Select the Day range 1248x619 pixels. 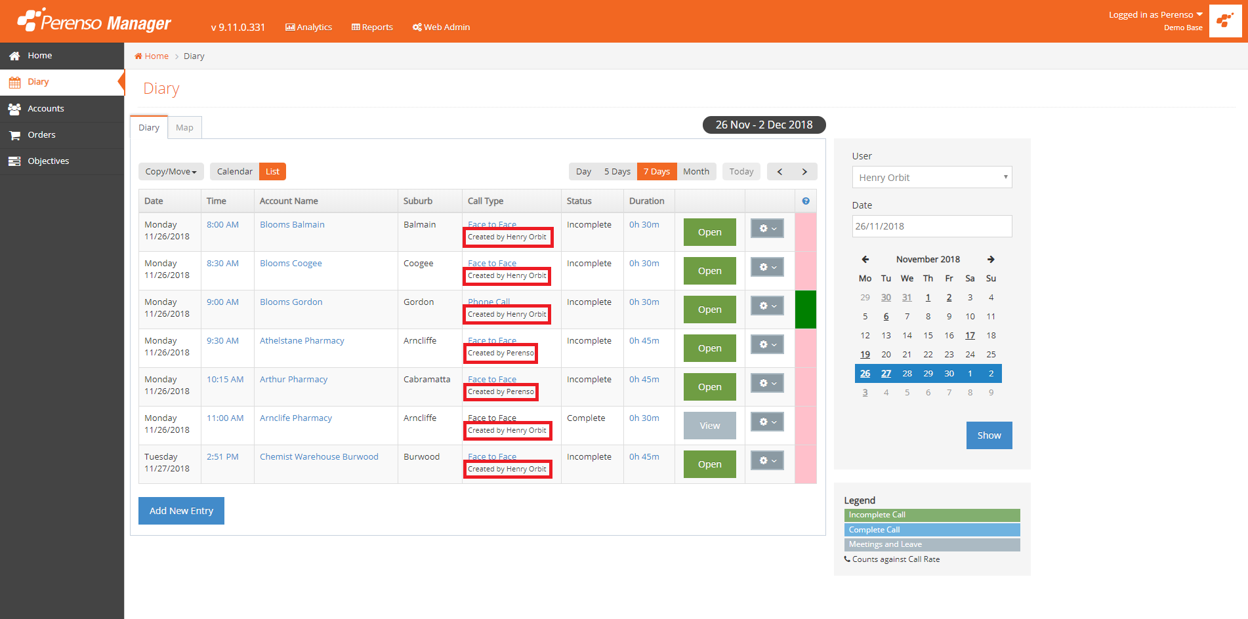(583, 172)
